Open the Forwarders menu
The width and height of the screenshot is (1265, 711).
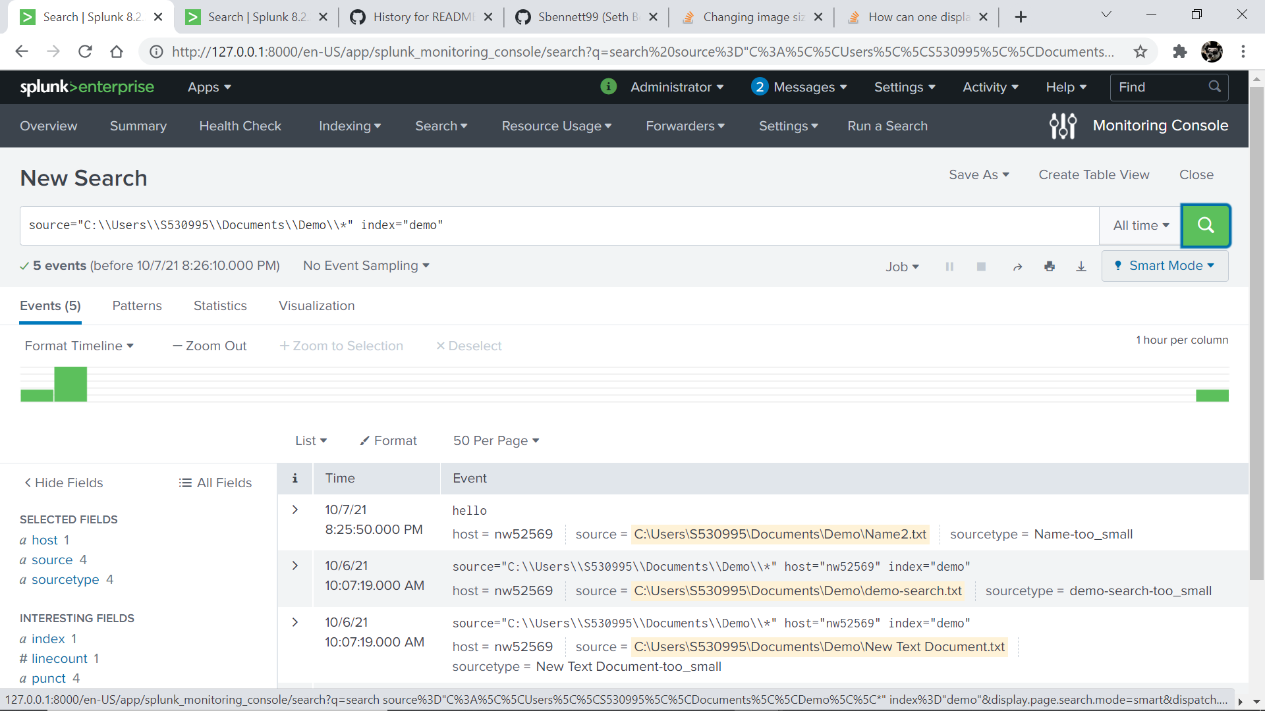685,126
